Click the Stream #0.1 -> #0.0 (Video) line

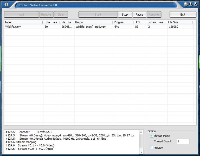click(x=30, y=145)
